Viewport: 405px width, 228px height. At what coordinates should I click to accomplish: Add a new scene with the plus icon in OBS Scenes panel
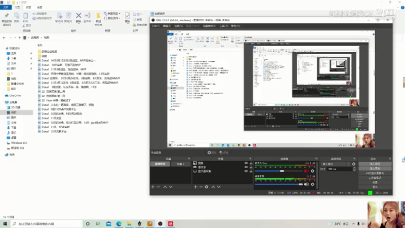153,186
